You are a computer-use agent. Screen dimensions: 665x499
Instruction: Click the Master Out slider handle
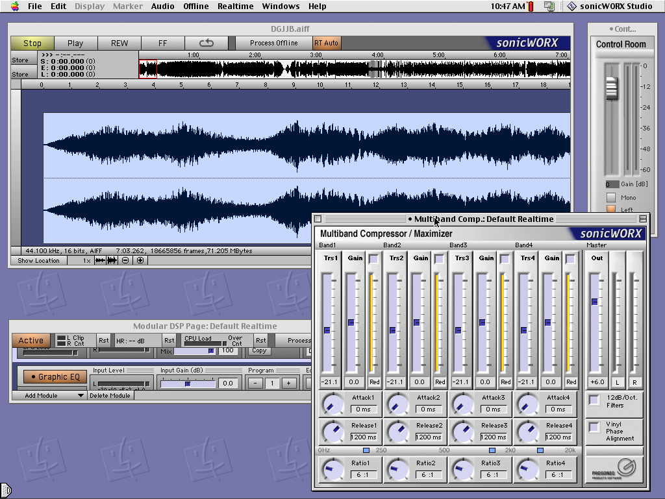(x=595, y=302)
